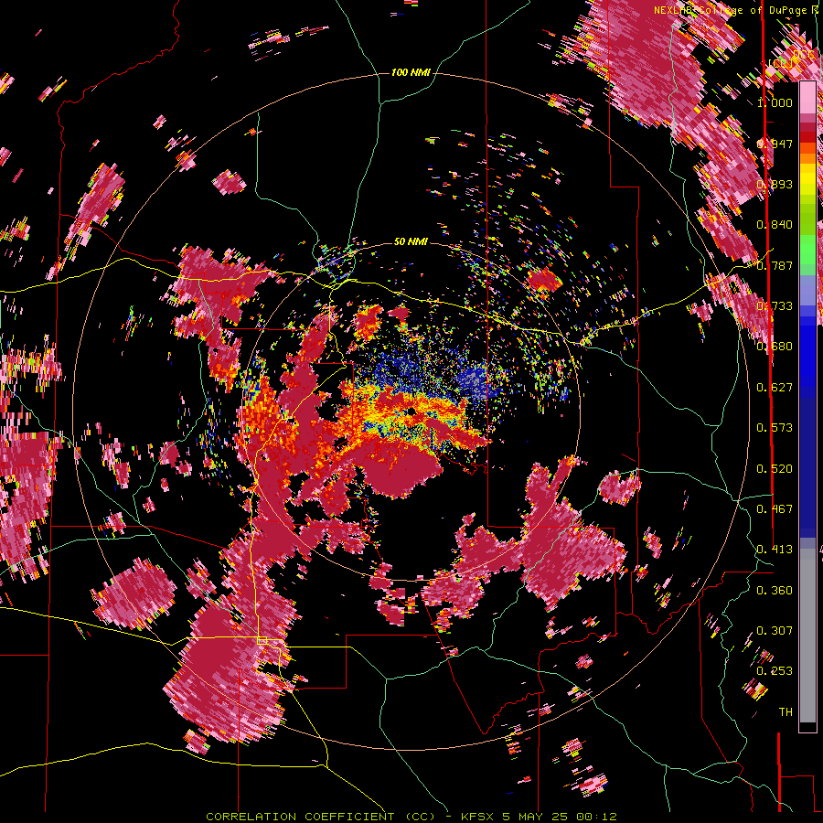
Task: Click the 0.360 scale value
Action: (775, 591)
